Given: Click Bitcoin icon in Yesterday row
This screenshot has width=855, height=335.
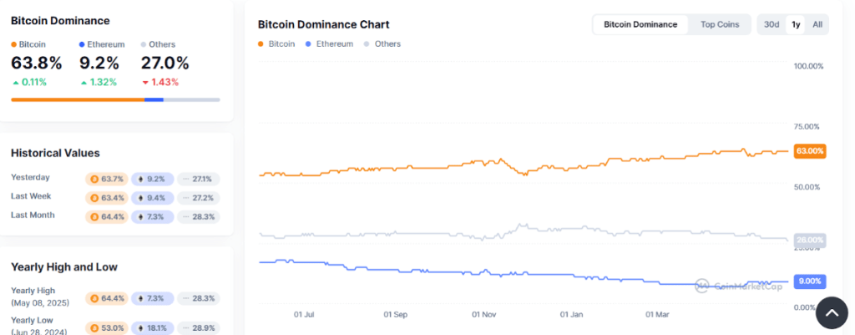Looking at the screenshot, I should (94, 179).
